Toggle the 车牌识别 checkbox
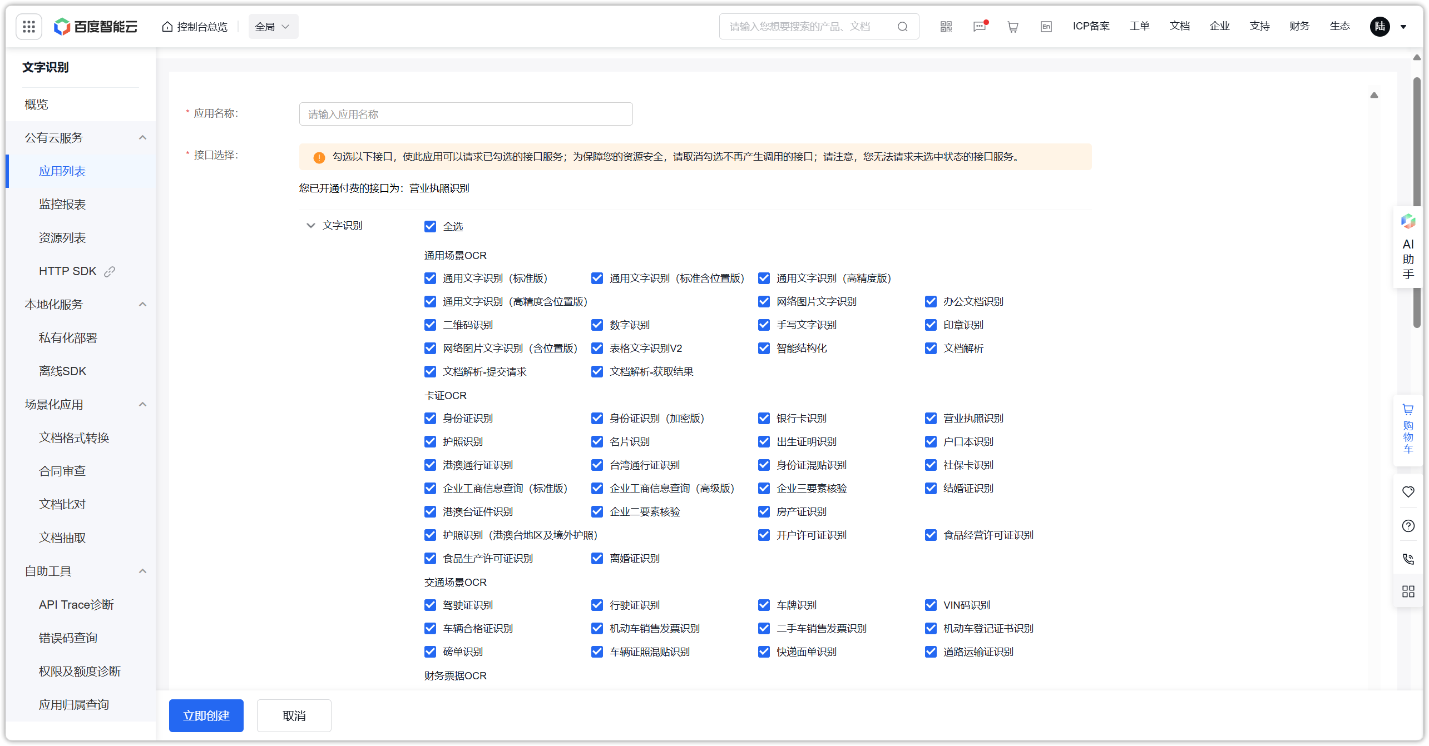1429x746 pixels. pos(764,605)
